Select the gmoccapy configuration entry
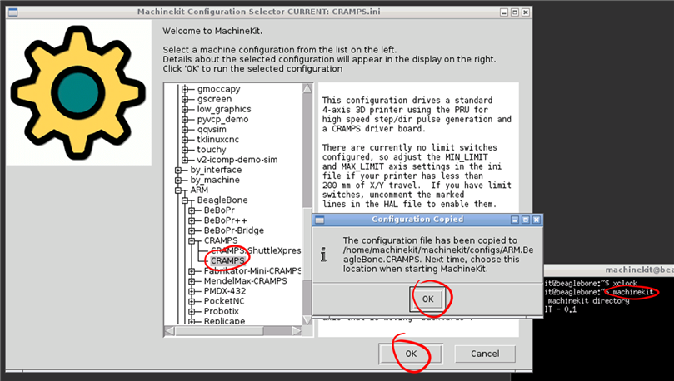 [x=219, y=89]
